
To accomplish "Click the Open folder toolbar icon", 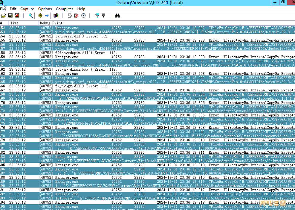I will point(3,16).
